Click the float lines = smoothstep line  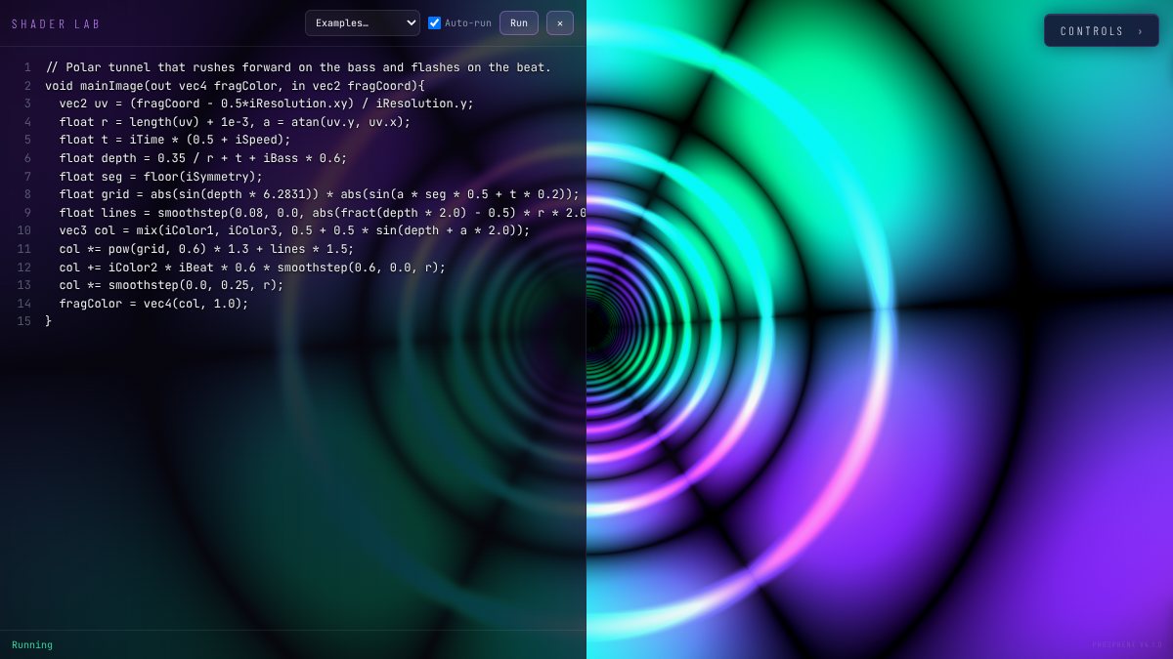pos(323,213)
